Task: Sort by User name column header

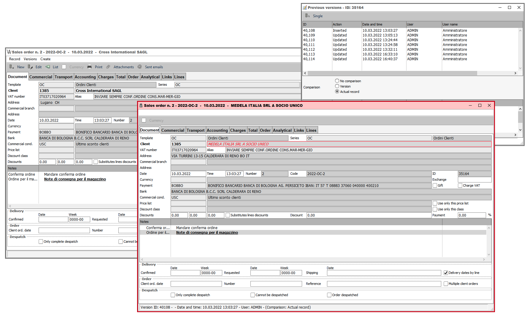Action: pos(482,24)
